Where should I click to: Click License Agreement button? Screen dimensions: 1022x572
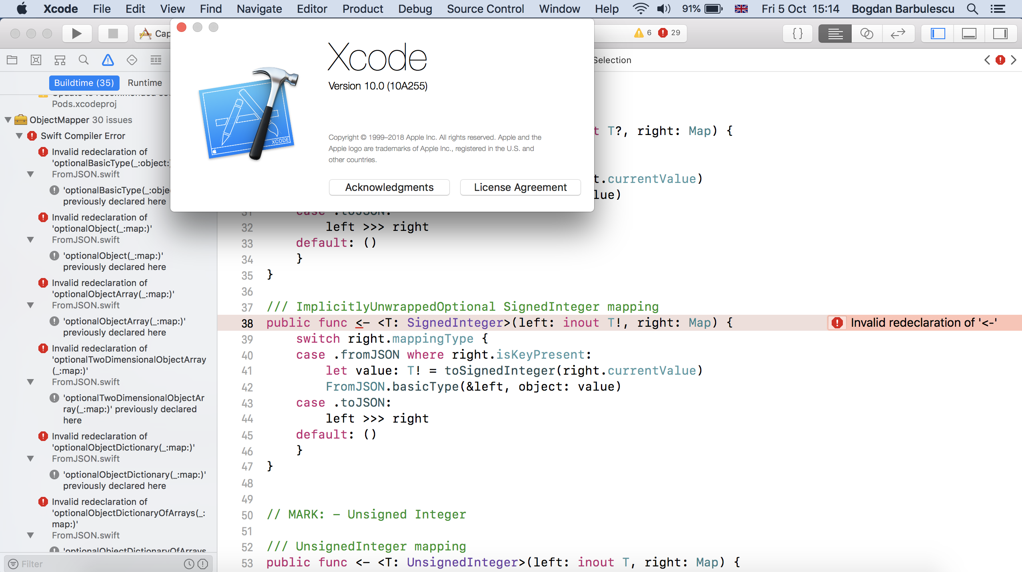point(520,187)
